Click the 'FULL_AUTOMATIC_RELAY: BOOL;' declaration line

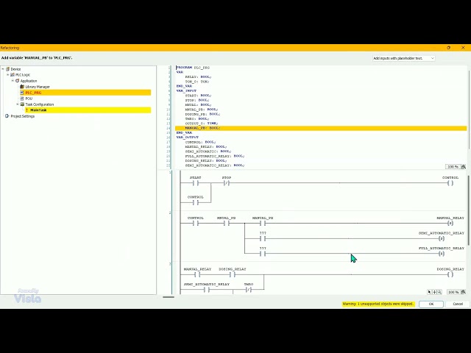coord(215,156)
